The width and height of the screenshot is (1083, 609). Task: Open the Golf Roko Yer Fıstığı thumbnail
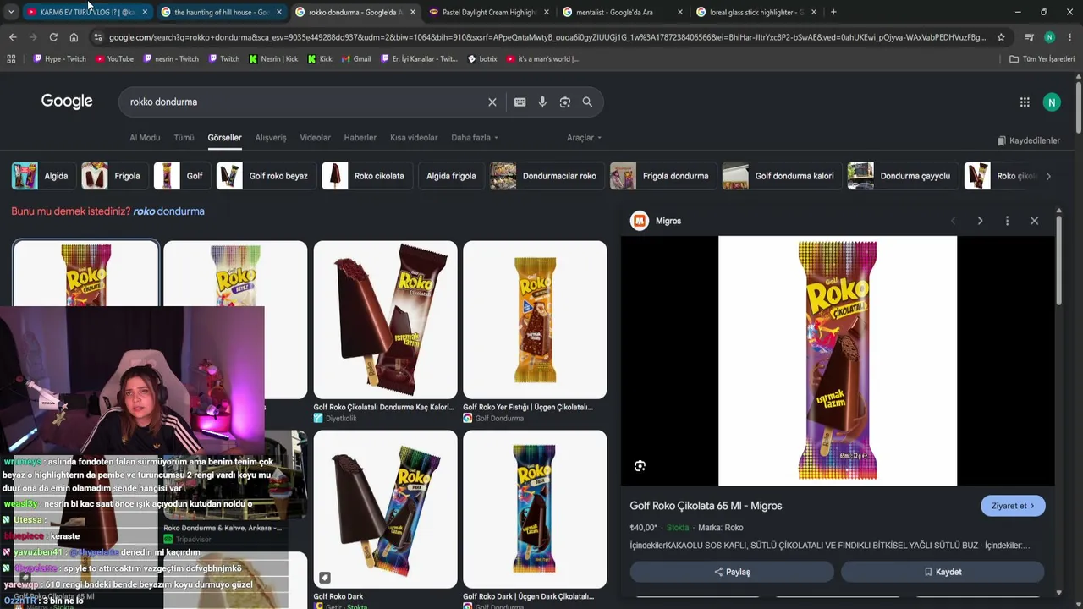click(535, 321)
